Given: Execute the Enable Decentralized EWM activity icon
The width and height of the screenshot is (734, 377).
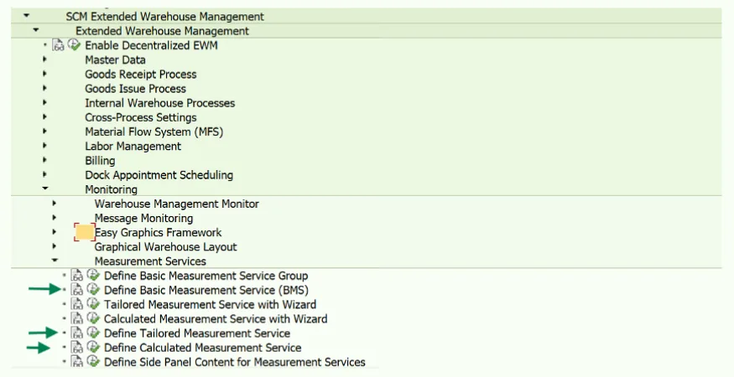Looking at the screenshot, I should click(x=74, y=45).
